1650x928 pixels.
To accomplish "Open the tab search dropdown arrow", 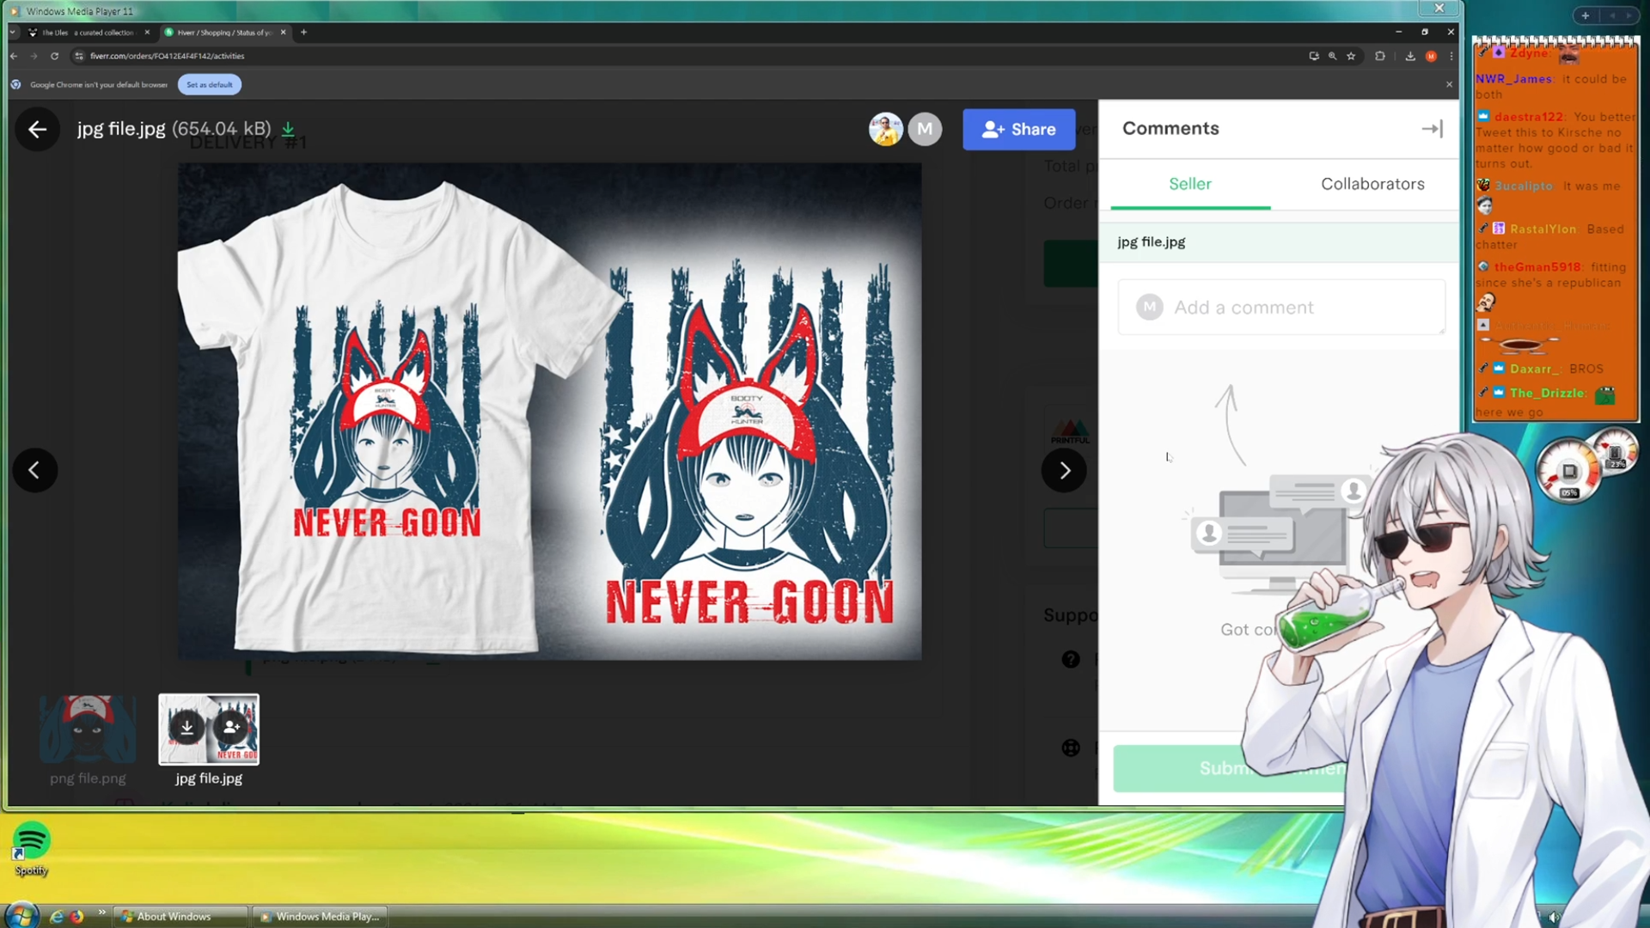I will (13, 32).
